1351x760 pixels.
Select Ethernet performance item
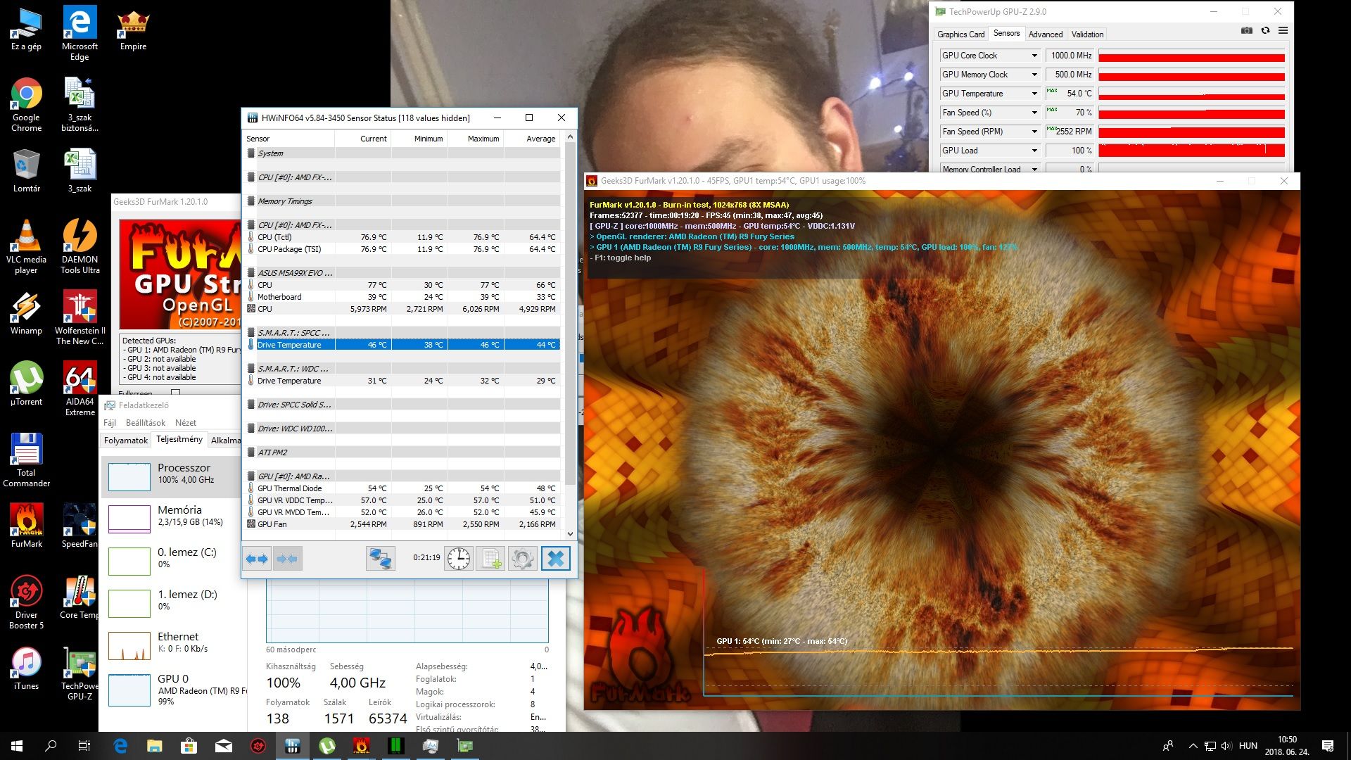(173, 645)
